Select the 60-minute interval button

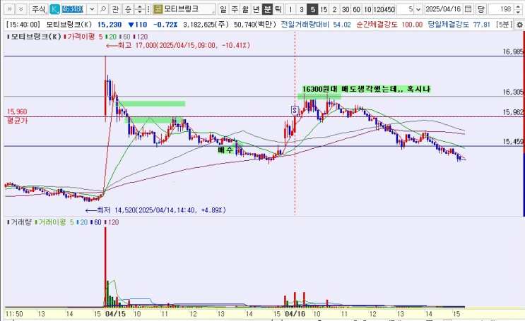pyautogui.click(x=357, y=9)
